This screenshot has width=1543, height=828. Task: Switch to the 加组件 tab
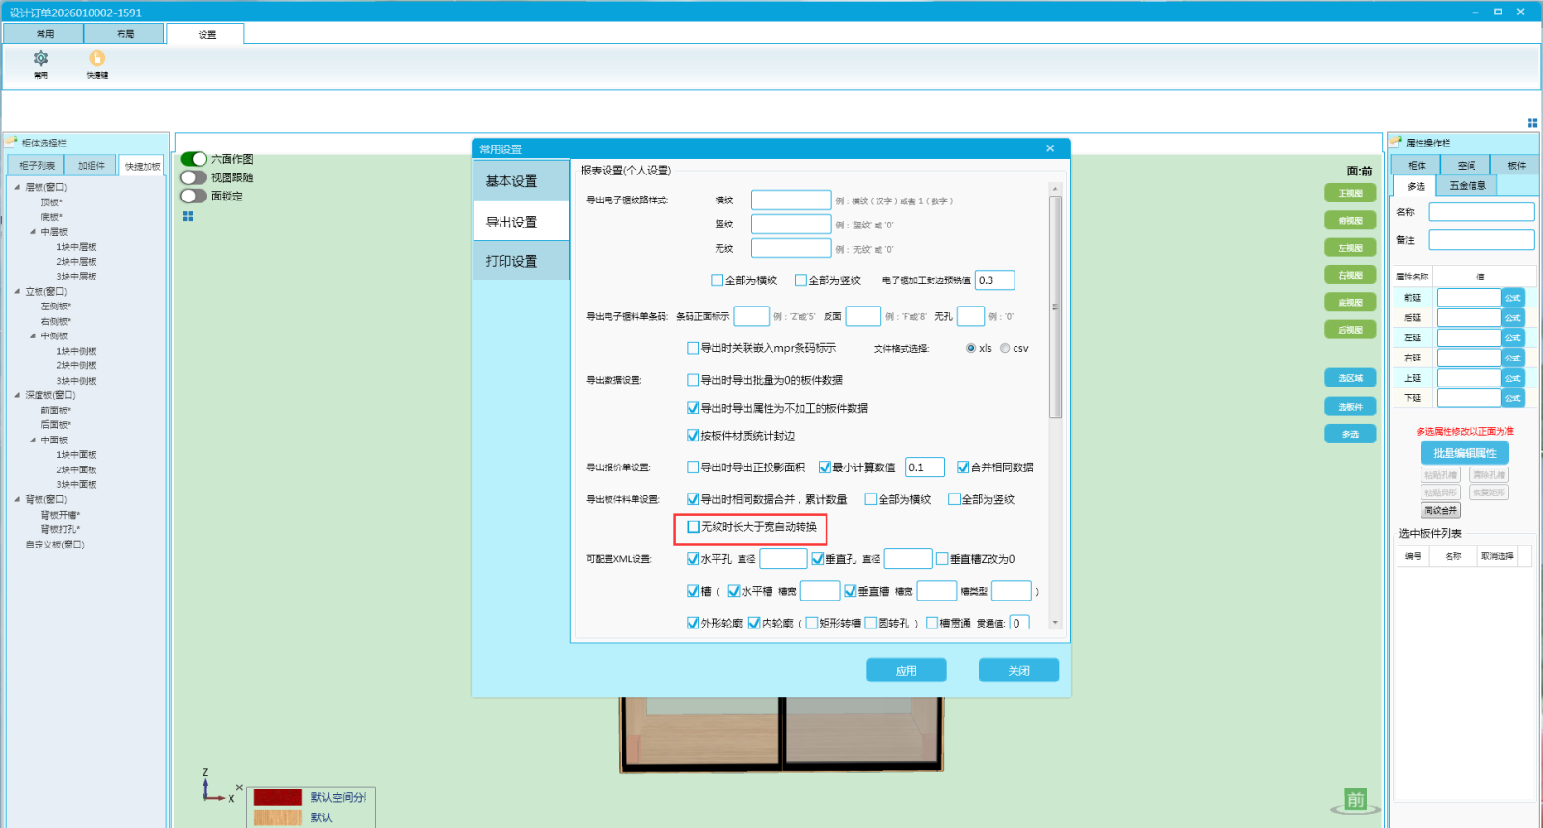[92, 166]
